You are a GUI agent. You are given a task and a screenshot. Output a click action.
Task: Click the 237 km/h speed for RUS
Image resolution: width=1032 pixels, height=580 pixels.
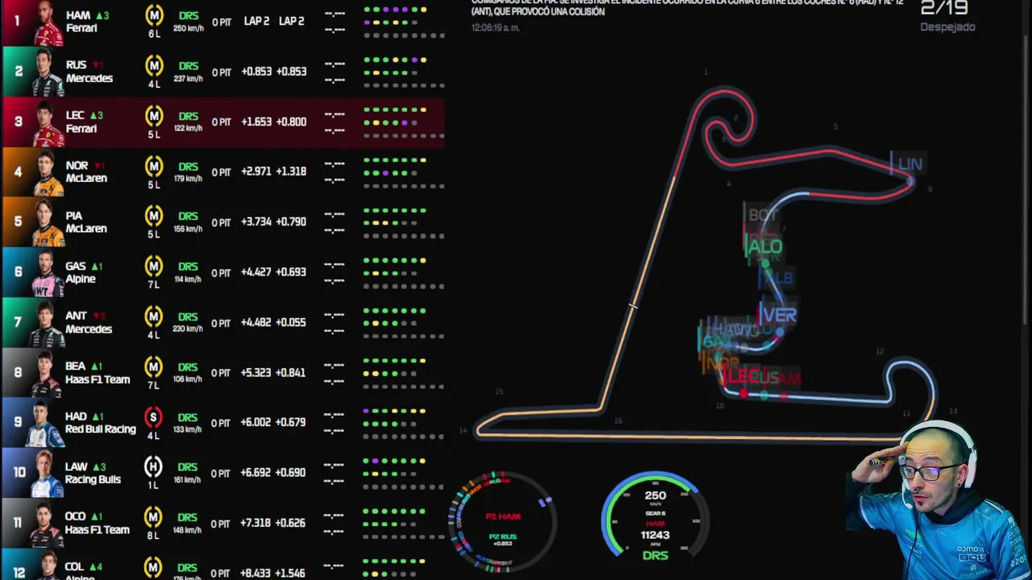[188, 79]
